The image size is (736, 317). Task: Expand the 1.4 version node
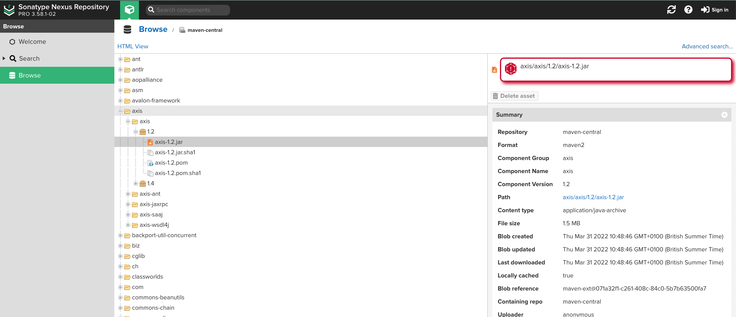tap(135, 183)
